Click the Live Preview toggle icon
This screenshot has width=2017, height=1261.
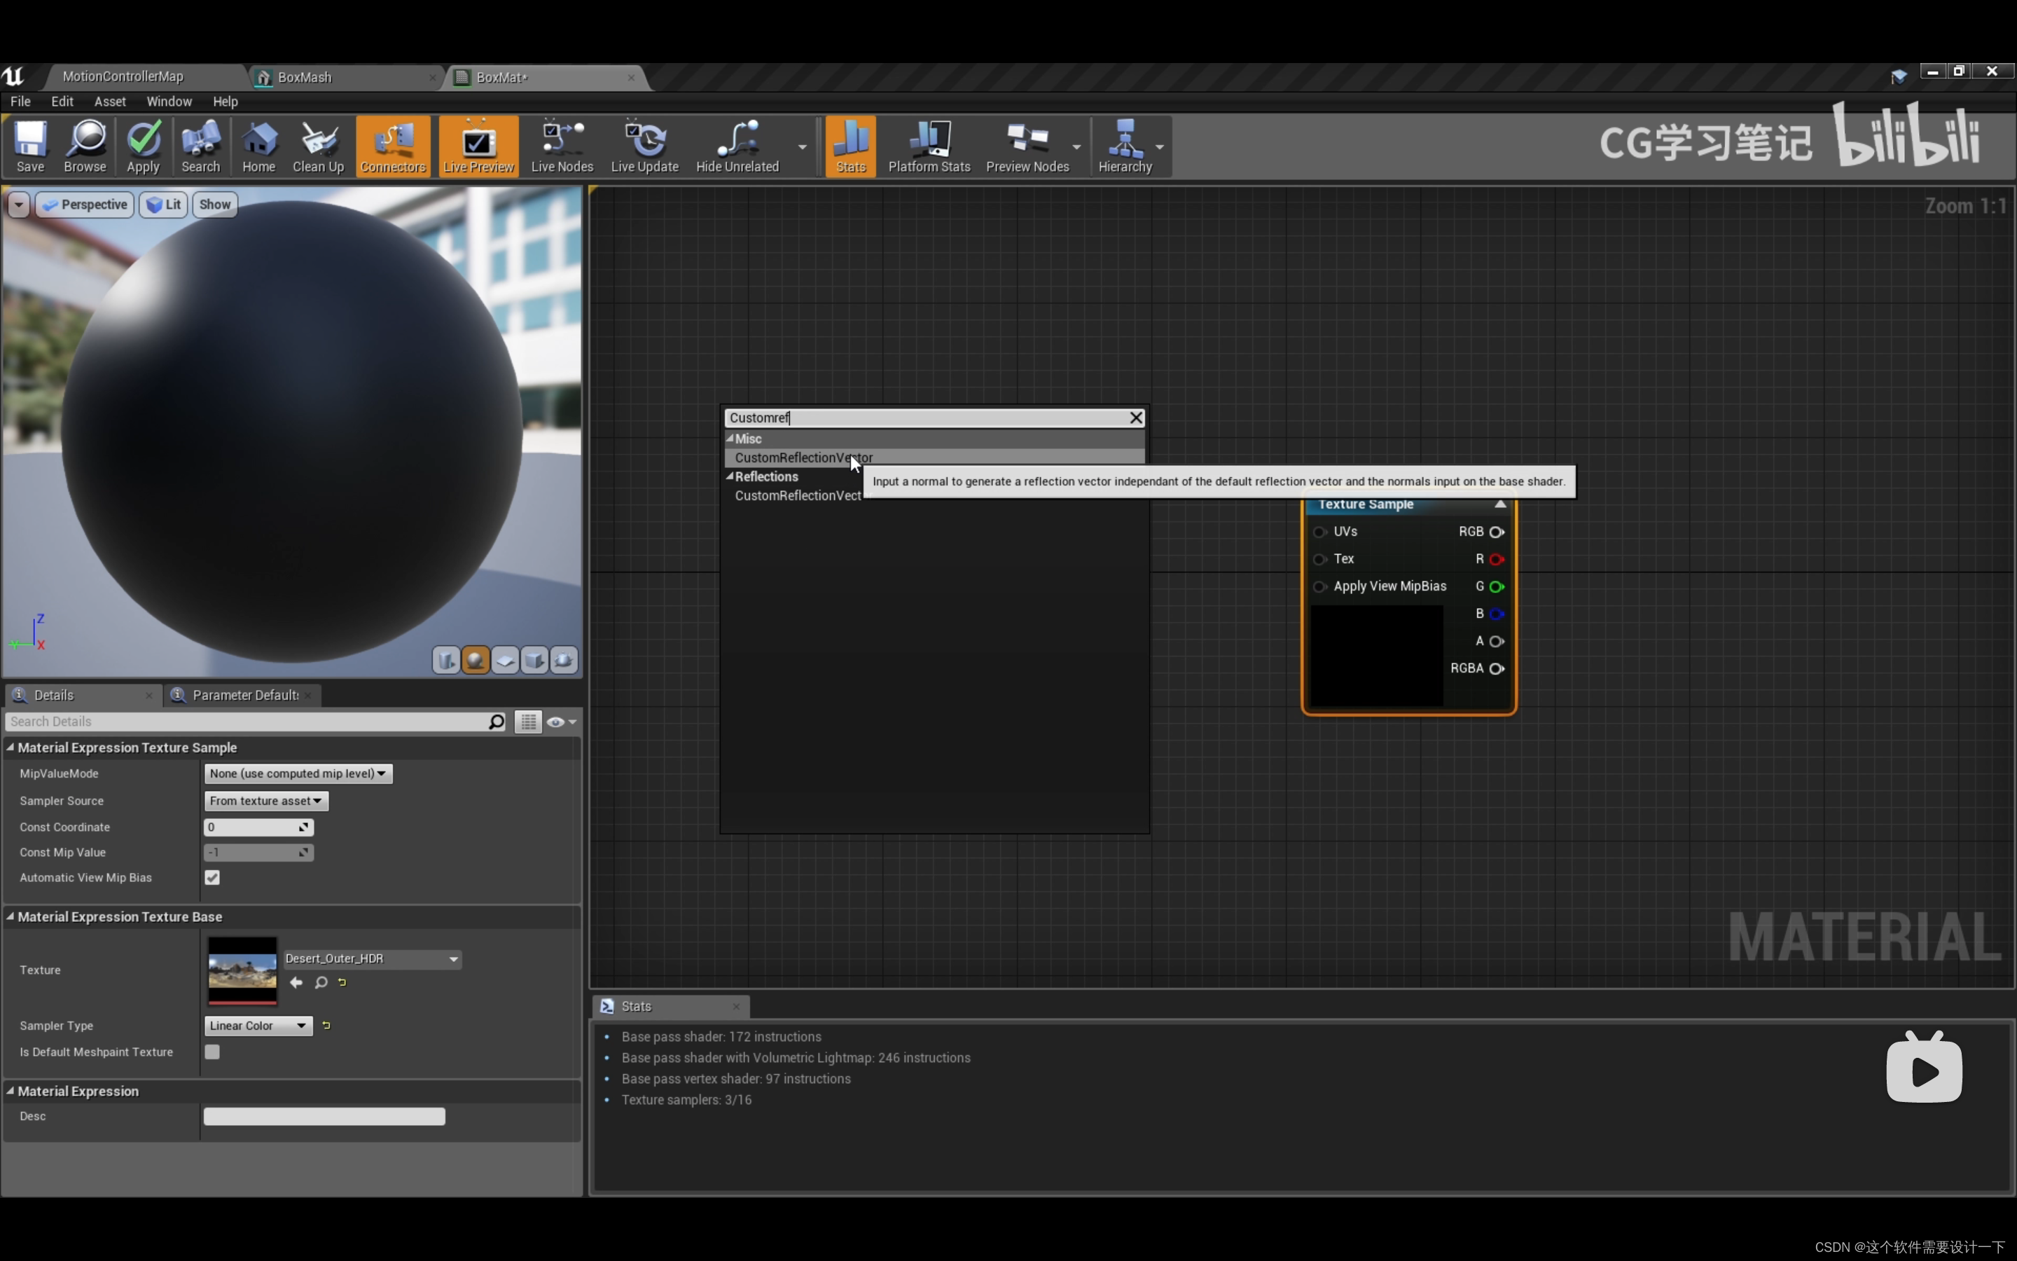(476, 145)
